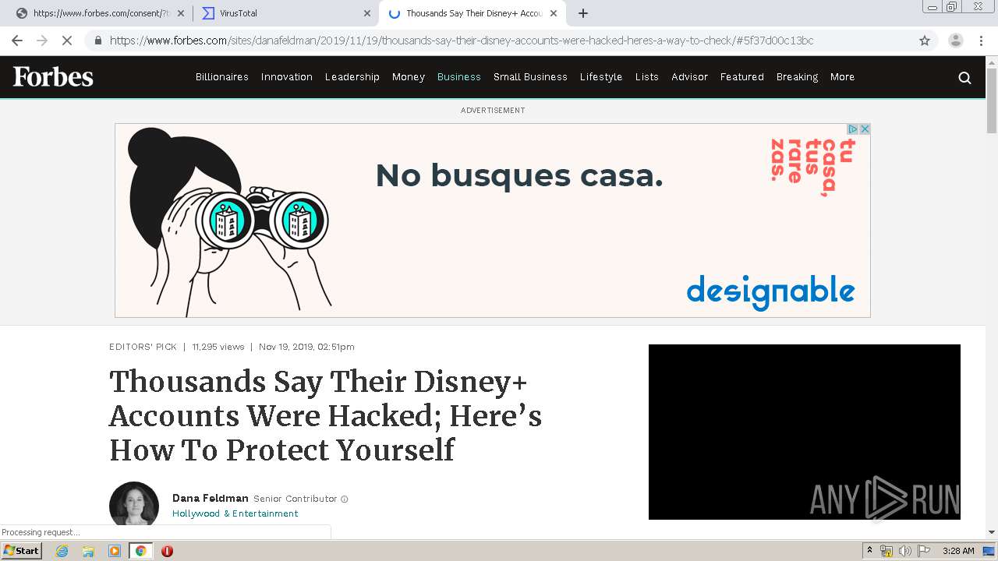Open the Business menu
The width and height of the screenshot is (998, 561).
[459, 77]
